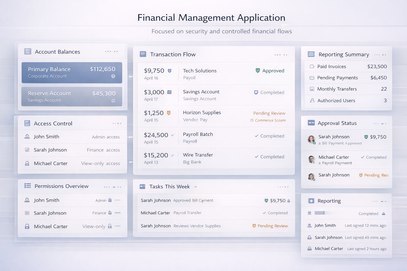Screen dimensions: 407x271
Task: Click Sarah Johnson's avatar in Approval Status
Action: point(311,139)
